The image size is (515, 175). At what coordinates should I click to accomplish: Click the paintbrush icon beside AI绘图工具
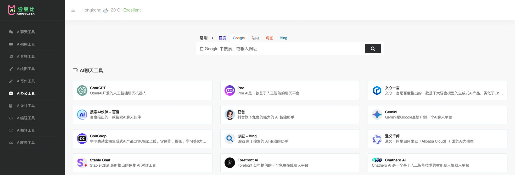point(11,69)
